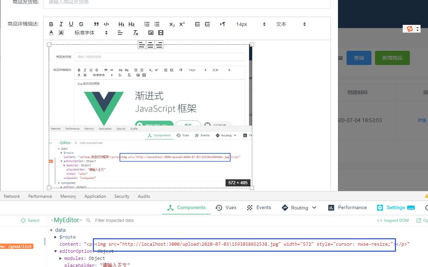Open the text color picker
The height and width of the screenshot is (267, 428).
(51, 32)
